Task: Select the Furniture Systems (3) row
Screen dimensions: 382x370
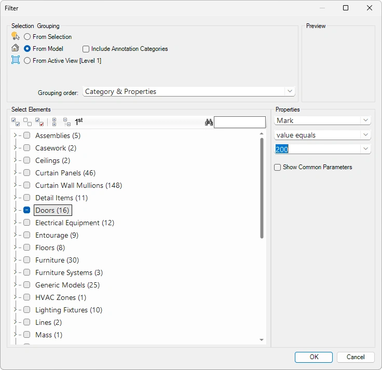Action: (x=69, y=272)
